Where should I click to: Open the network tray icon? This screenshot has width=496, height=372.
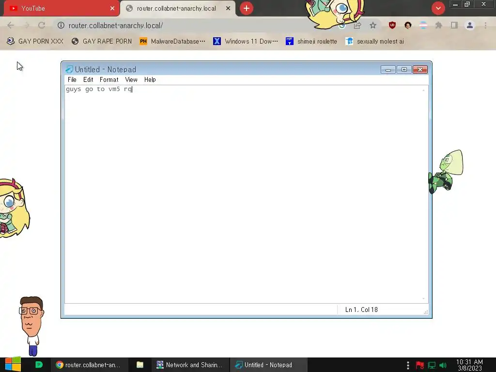pyautogui.click(x=432, y=365)
